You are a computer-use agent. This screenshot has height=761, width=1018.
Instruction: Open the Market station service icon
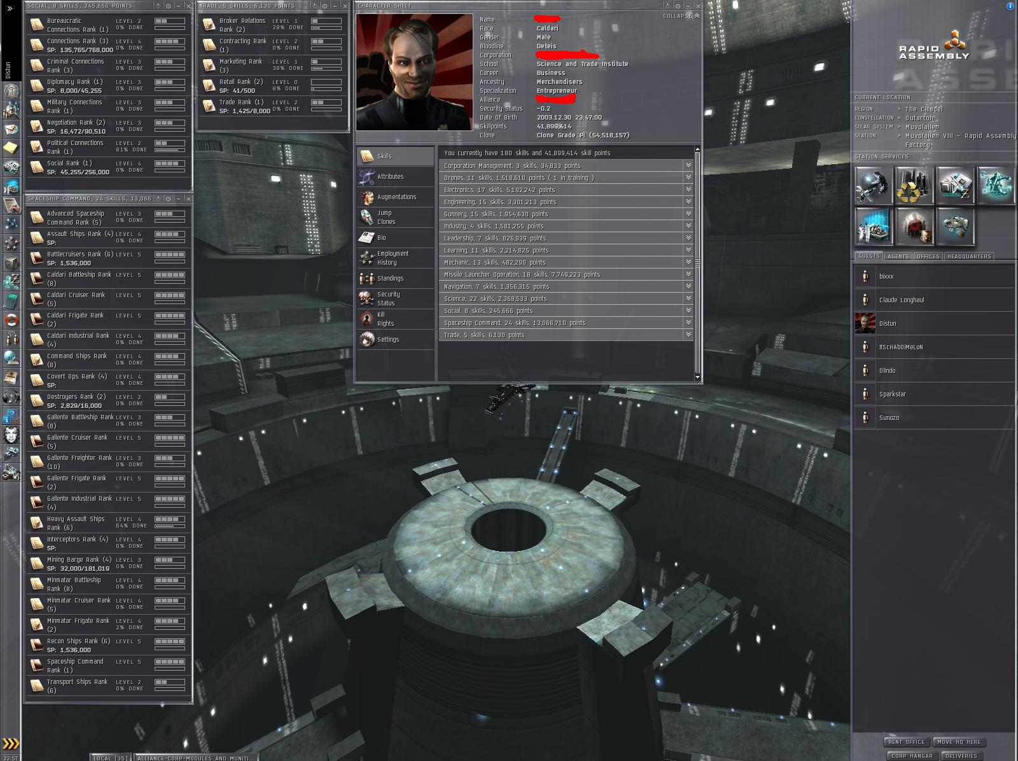955,185
